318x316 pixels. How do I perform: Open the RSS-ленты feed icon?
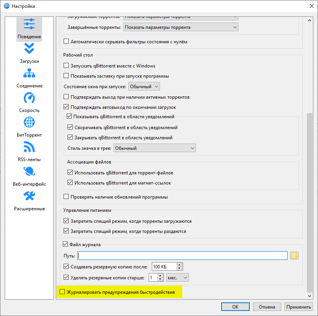pos(29,147)
